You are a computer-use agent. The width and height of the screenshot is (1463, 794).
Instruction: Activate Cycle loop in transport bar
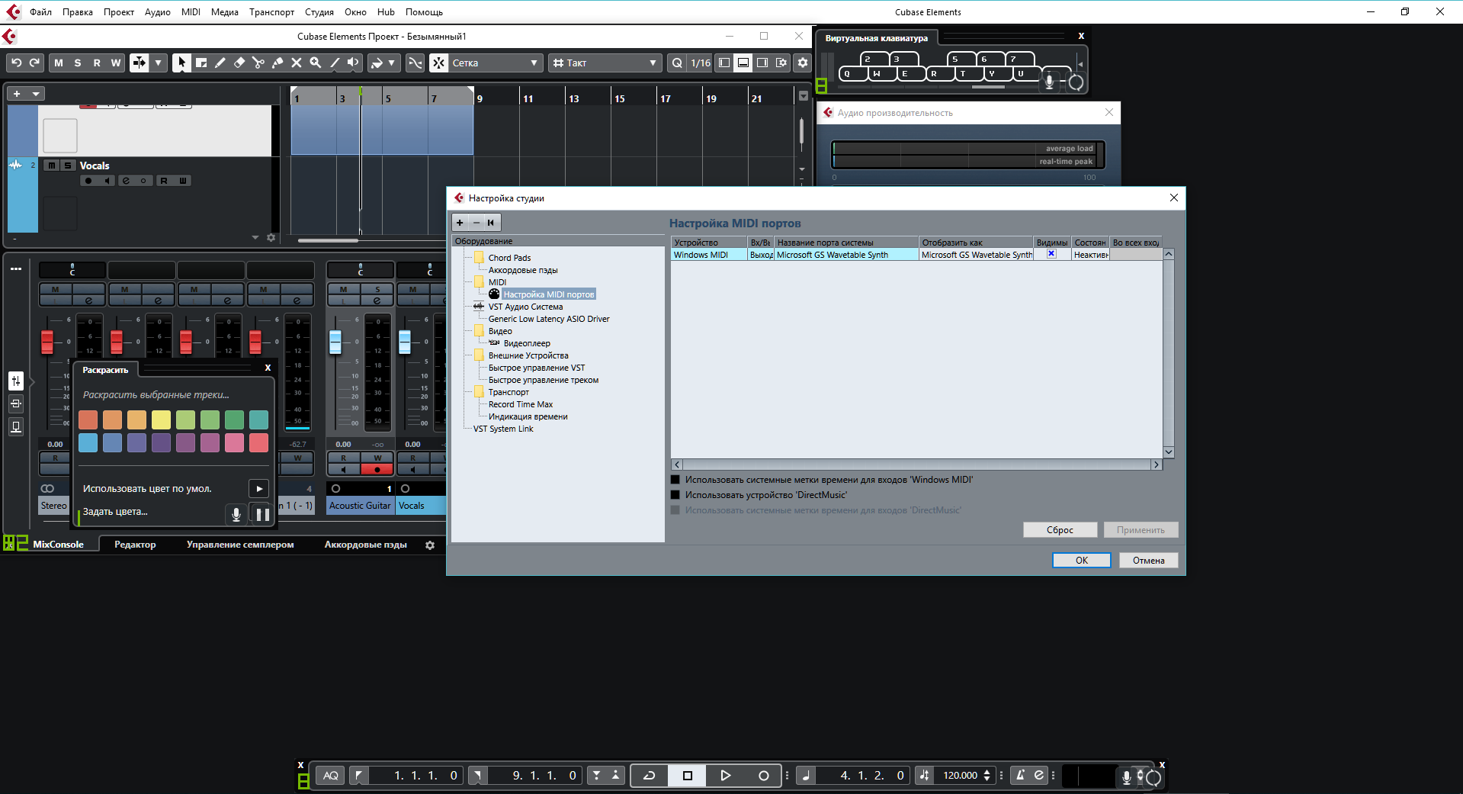[x=650, y=776]
